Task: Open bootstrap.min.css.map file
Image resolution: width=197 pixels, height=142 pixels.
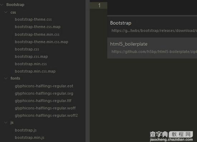Action: point(35,71)
